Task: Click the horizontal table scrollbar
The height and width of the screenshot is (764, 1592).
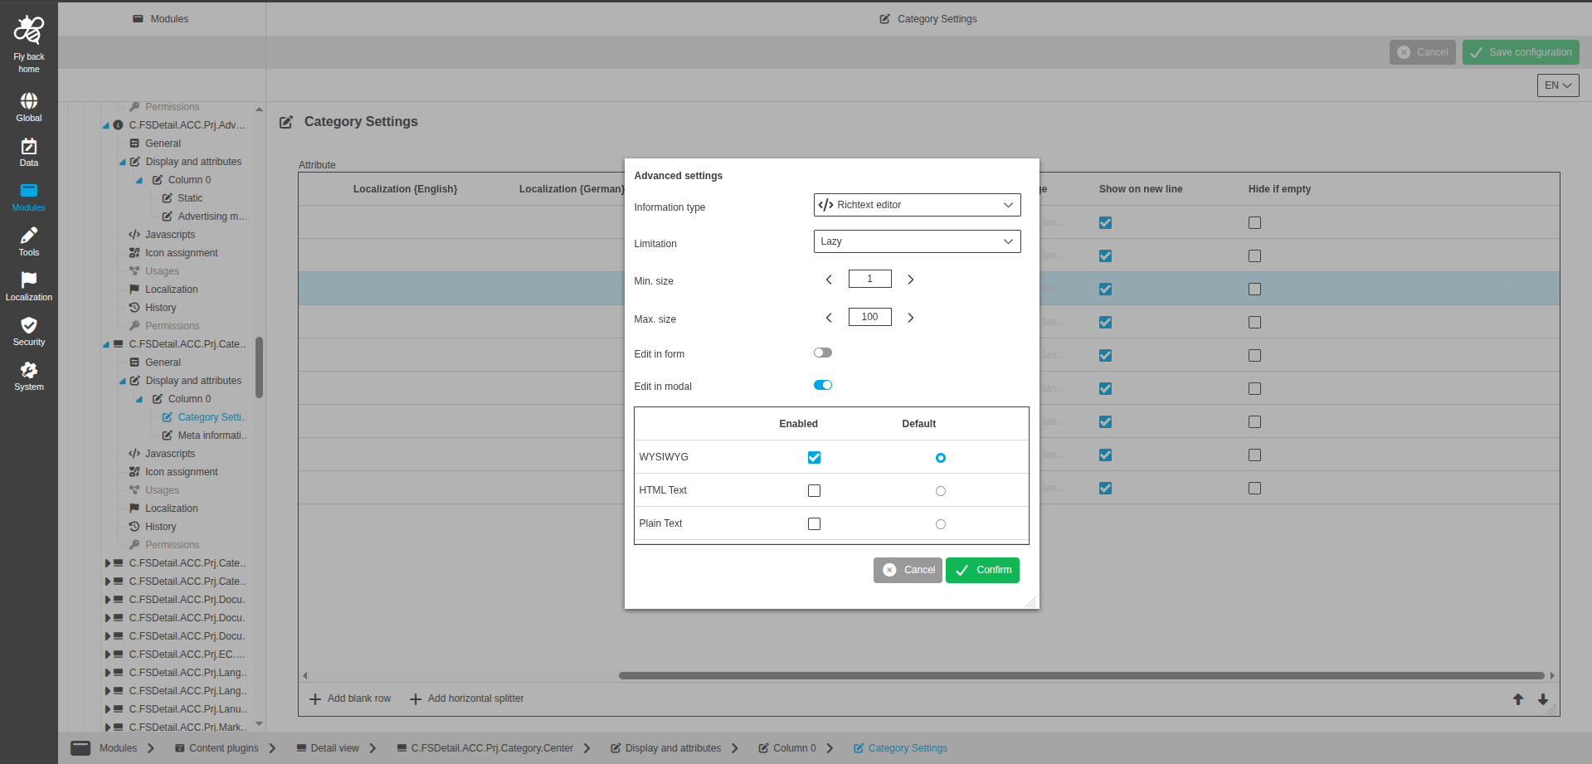Action: coord(1082,675)
